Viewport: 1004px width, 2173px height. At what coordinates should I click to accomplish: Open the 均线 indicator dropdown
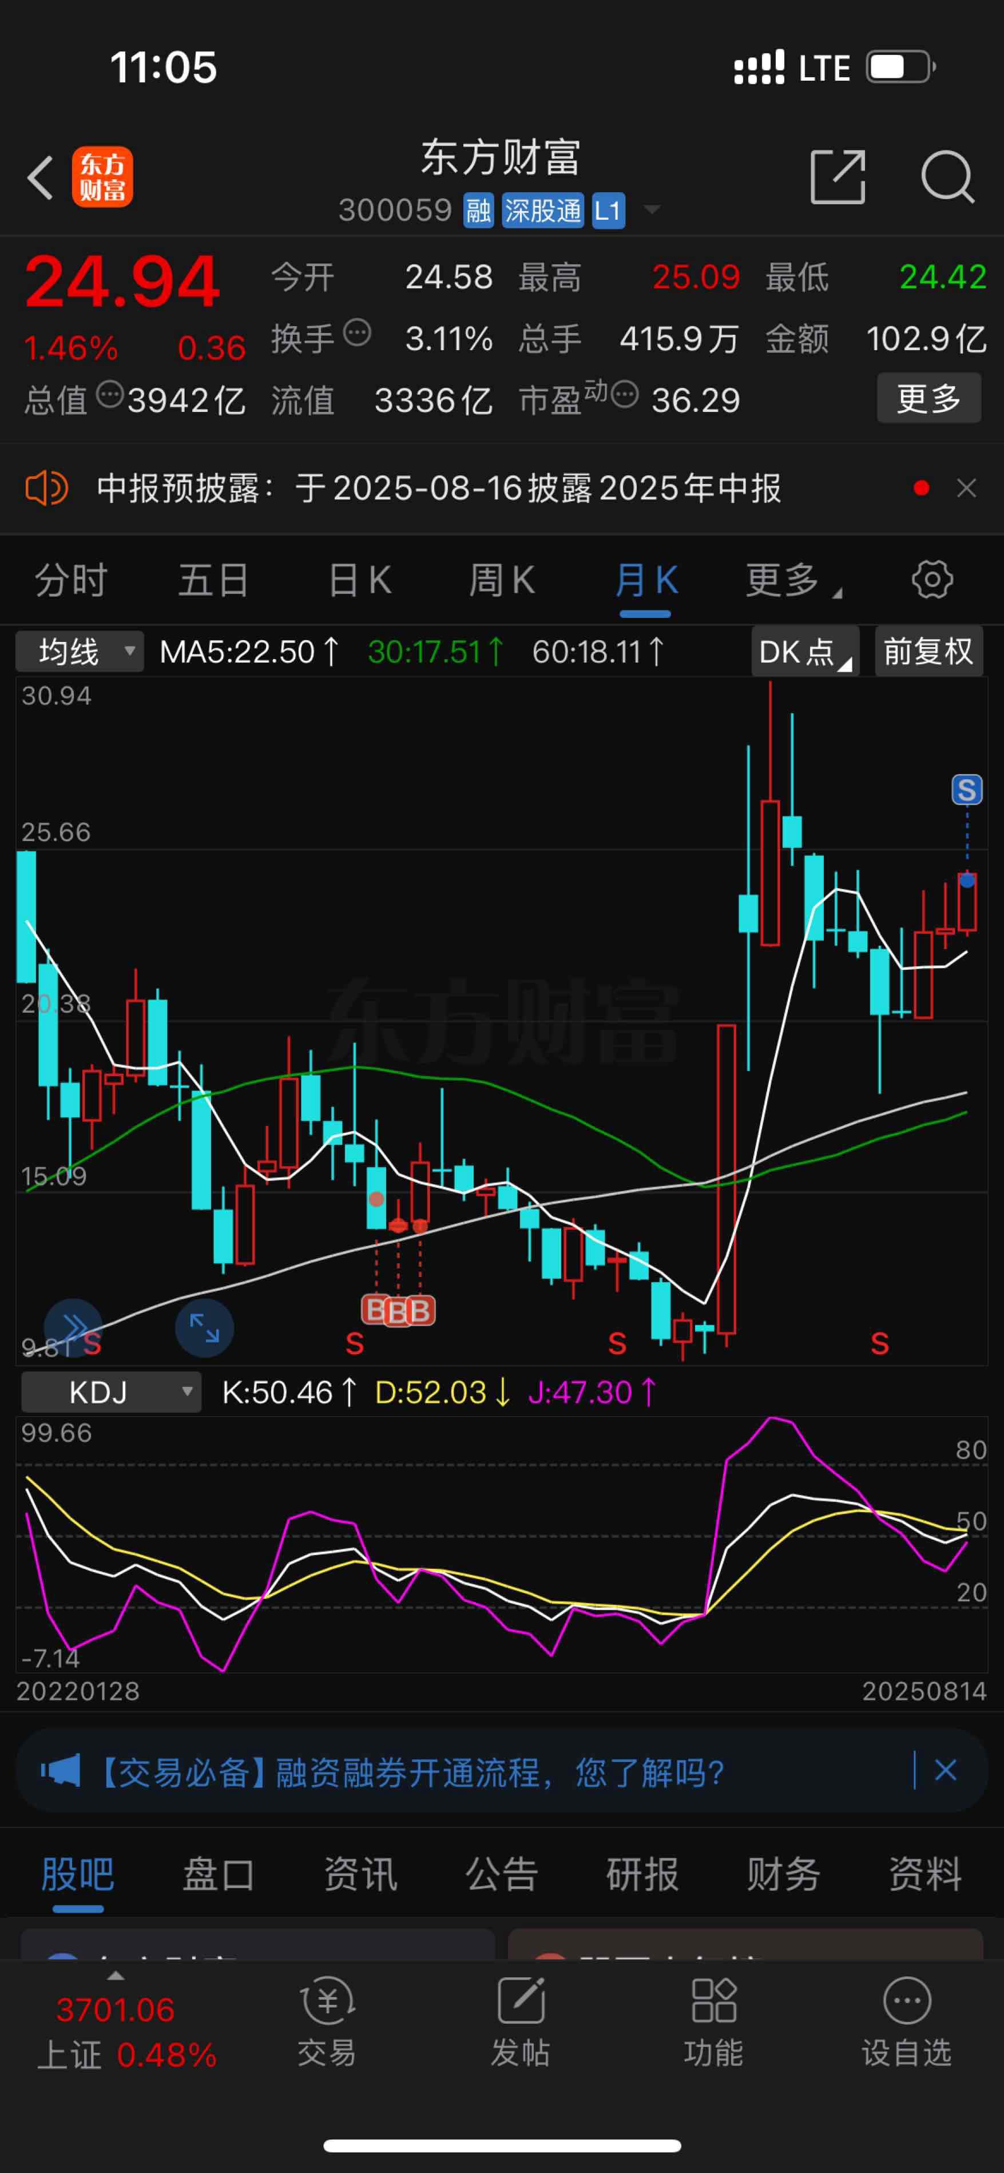coord(80,651)
